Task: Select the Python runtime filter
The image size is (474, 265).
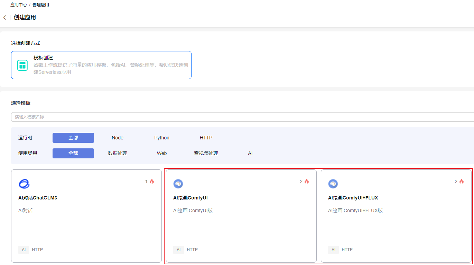Action: point(162,138)
